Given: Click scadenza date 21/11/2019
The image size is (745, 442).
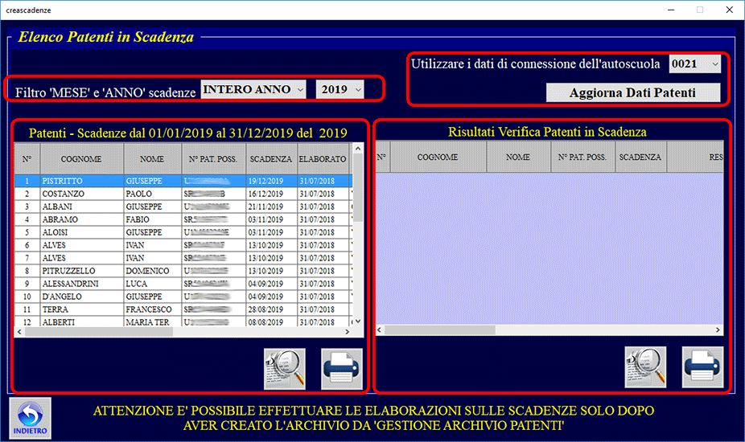Looking at the screenshot, I should [x=265, y=207].
